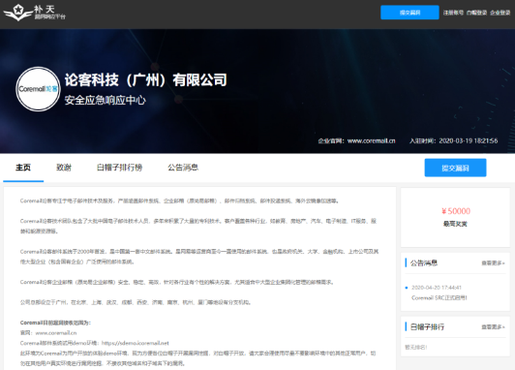
Task: Open the https://sdemo.icoremail.net demo link
Action: click(135, 343)
